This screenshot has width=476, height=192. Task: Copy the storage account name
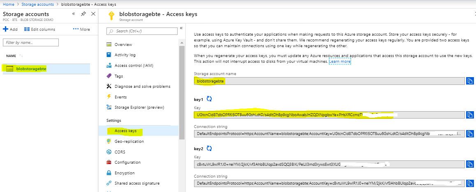[x=470, y=81]
